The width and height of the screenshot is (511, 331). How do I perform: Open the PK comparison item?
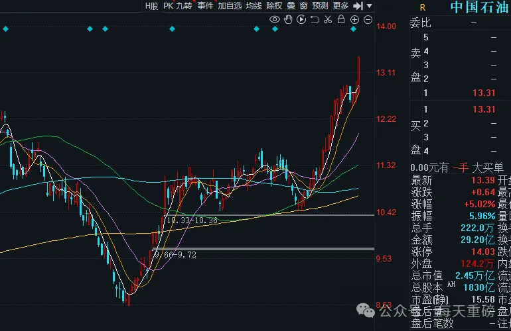click(x=169, y=6)
